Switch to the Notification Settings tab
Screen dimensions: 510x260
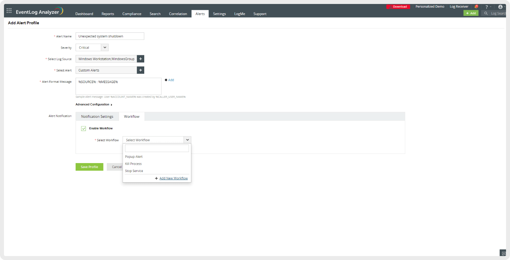[x=97, y=116]
